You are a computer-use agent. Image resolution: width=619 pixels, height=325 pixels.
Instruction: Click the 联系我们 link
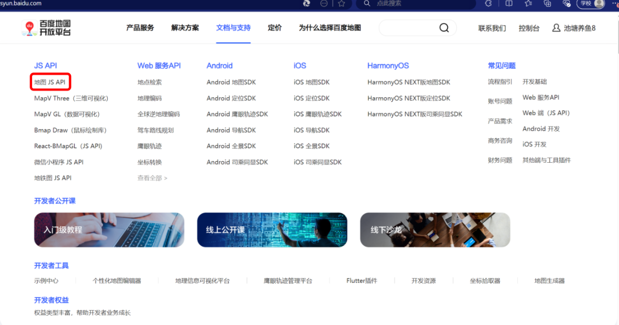(492, 28)
